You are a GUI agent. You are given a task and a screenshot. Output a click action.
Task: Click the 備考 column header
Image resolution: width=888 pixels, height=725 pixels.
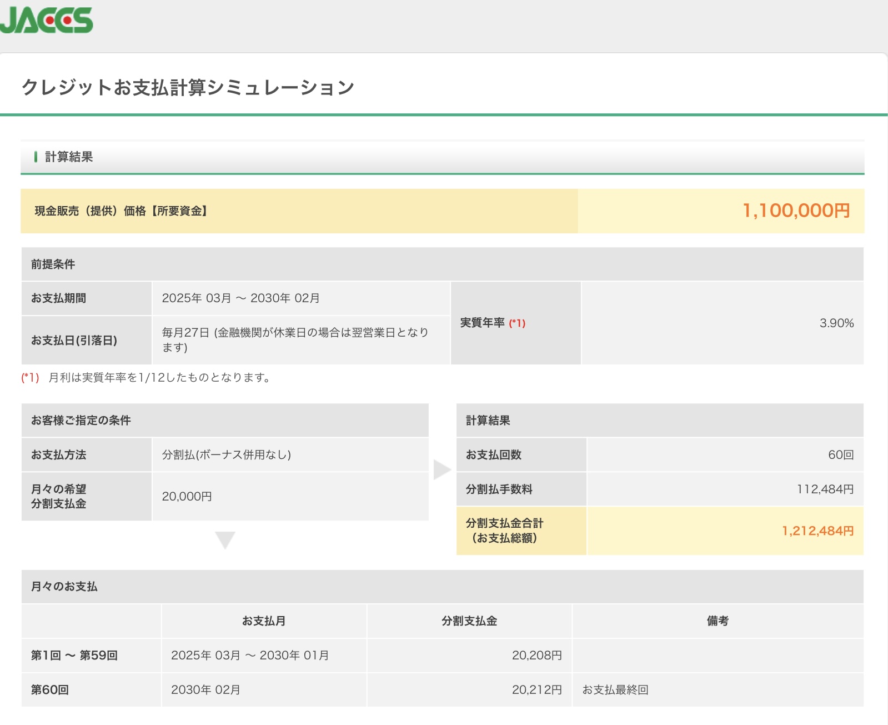tap(718, 621)
